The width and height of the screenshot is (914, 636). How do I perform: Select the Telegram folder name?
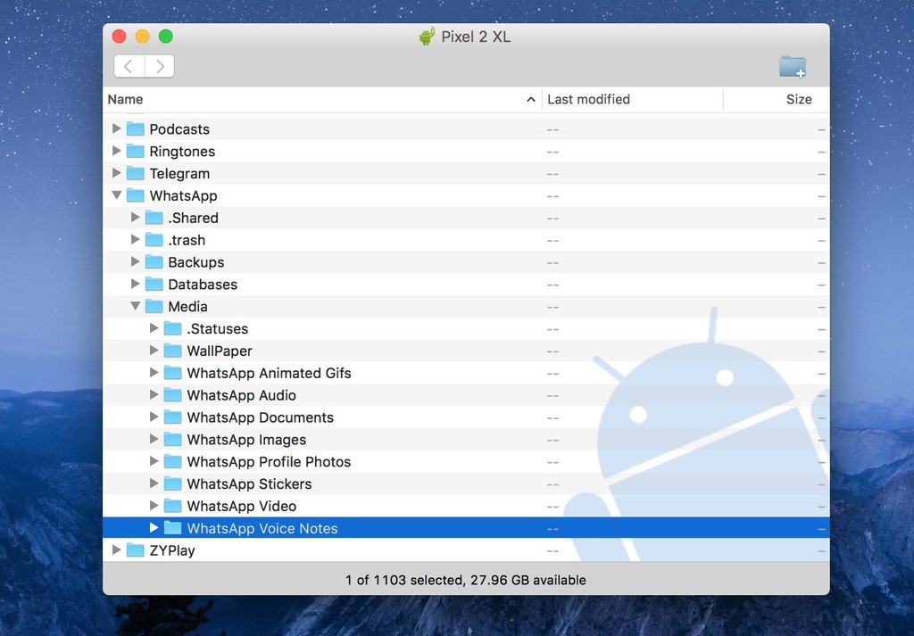[x=179, y=174]
